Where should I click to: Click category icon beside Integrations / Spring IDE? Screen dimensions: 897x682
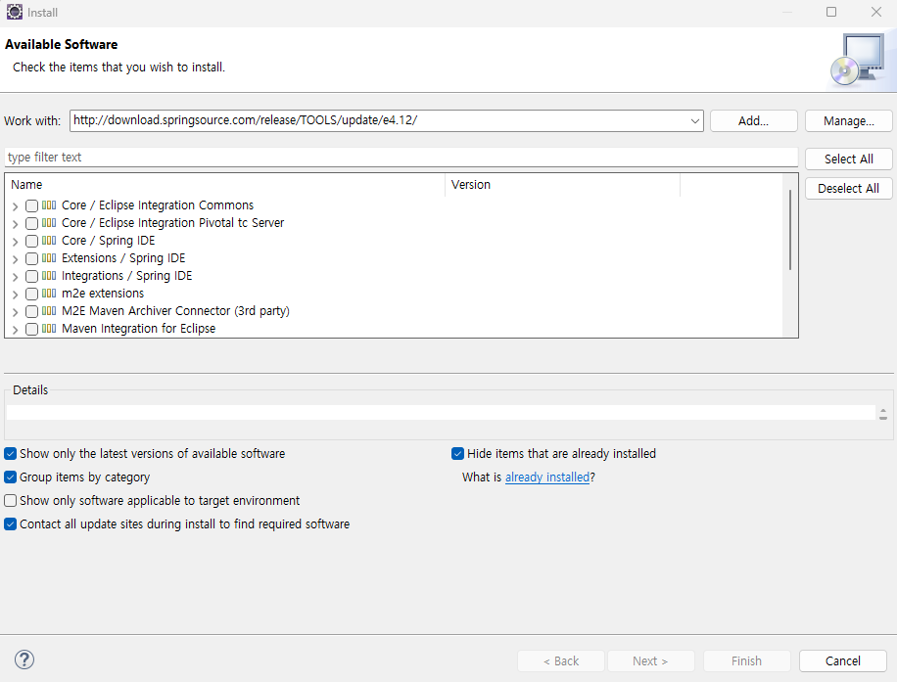(49, 276)
